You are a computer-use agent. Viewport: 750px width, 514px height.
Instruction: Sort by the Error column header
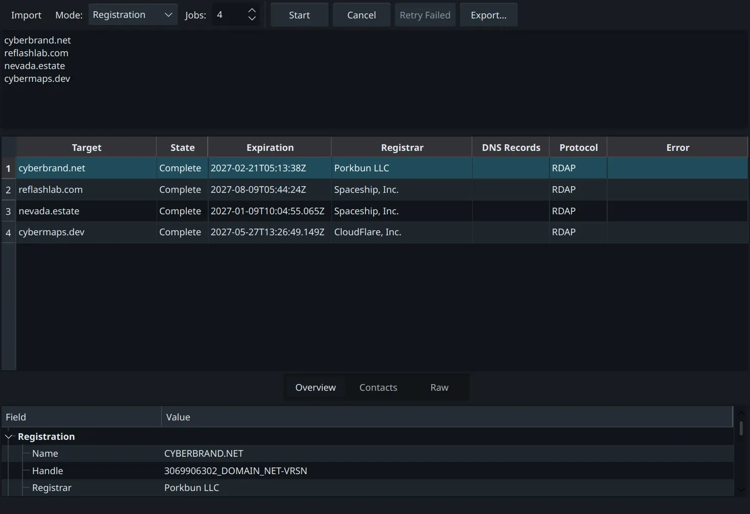[x=677, y=147]
